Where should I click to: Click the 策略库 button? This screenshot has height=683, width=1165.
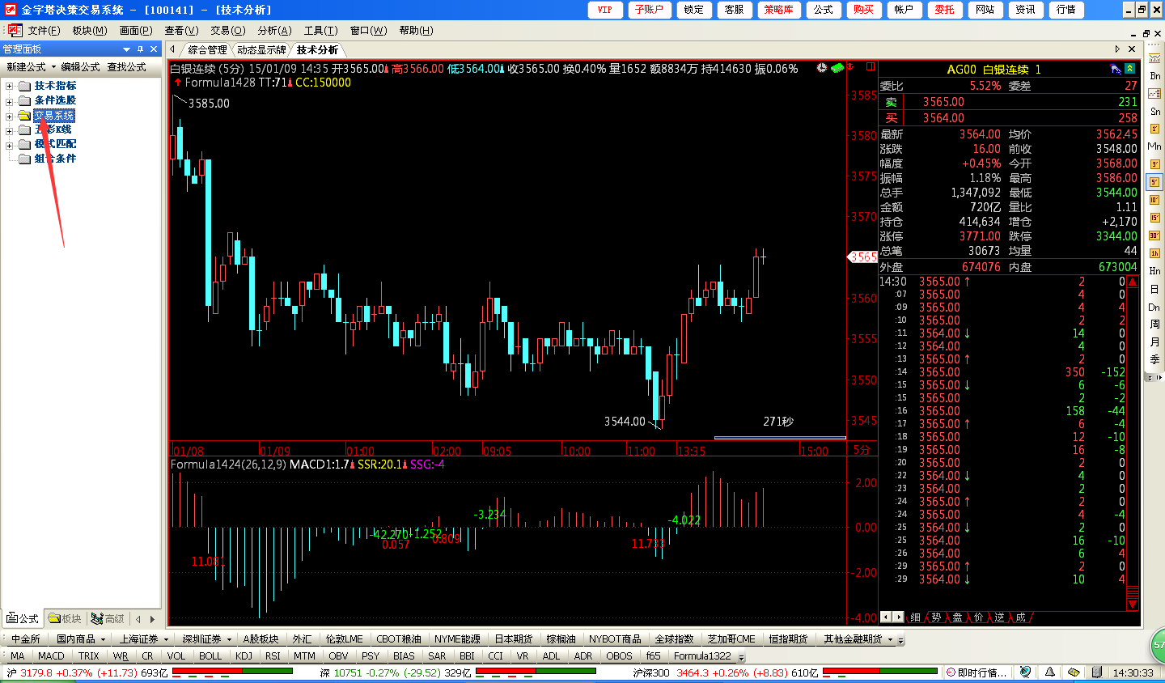pos(779,10)
